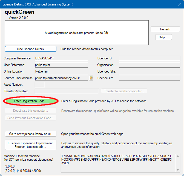The image size is (184, 176).
Task: Select the Licence ID field
Action: pyautogui.click(x=150, y=58)
